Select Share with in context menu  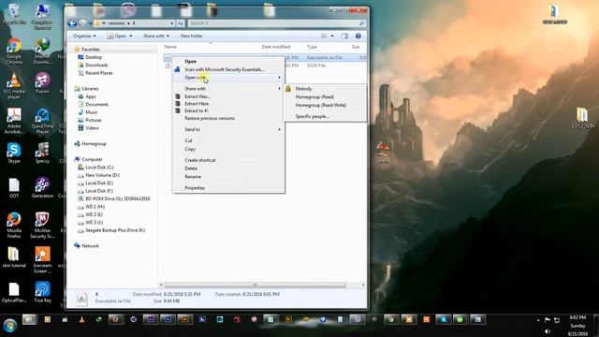point(195,89)
